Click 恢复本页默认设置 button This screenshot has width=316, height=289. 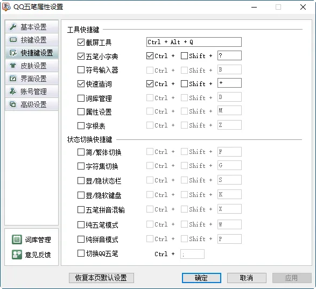pos(101,278)
